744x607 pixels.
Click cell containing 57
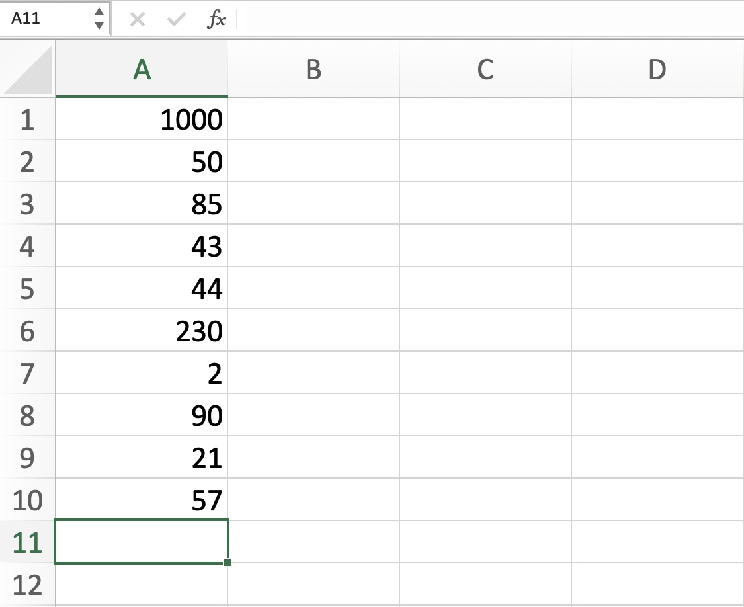[142, 499]
